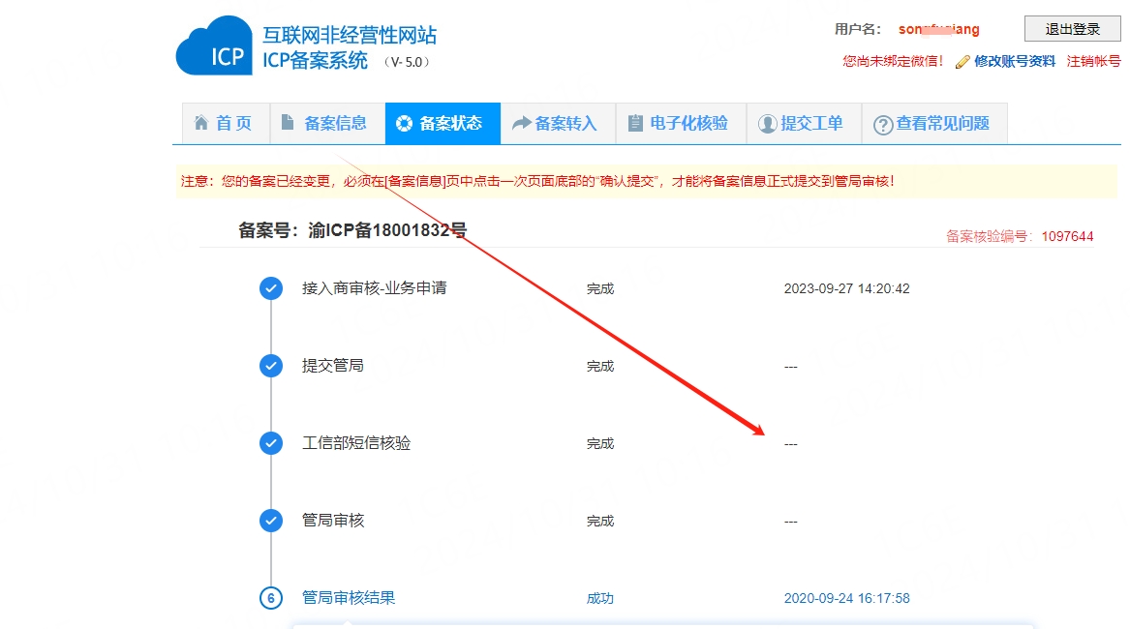Click the timestamp 2023-09-27 14:20:42

(847, 288)
